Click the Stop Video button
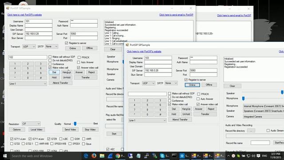This screenshot has width=284, height=160. pyautogui.click(x=90, y=129)
